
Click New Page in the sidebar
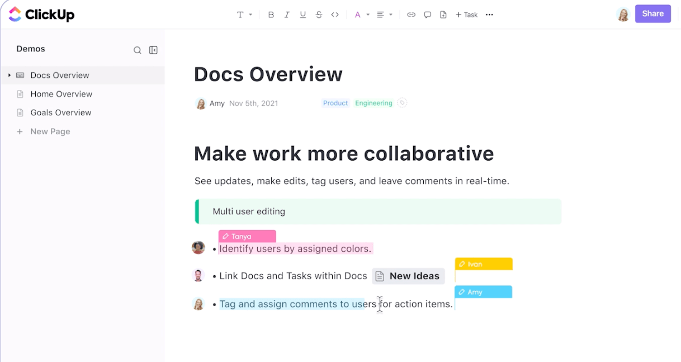(50, 131)
